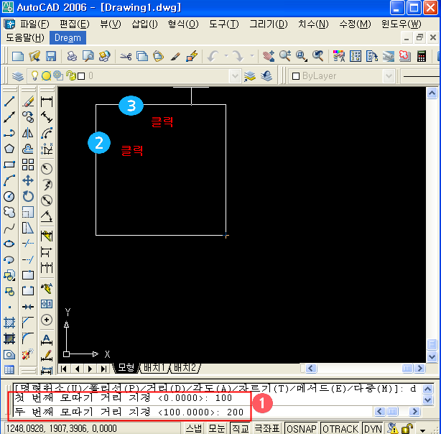
Task: Select the Linear dimension tool
Action: [x=47, y=101]
